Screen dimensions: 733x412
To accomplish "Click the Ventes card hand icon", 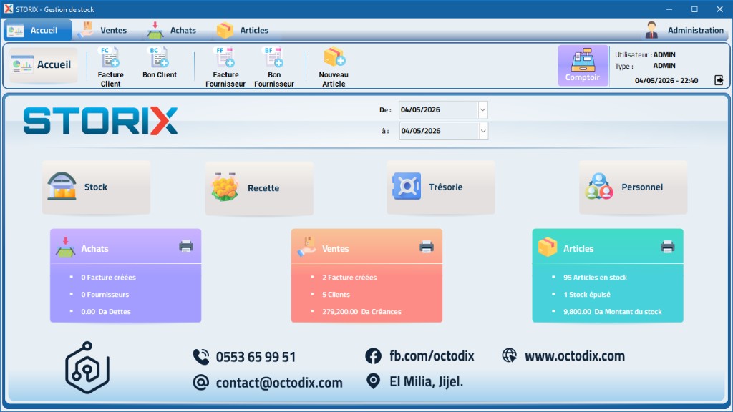I will coord(306,247).
